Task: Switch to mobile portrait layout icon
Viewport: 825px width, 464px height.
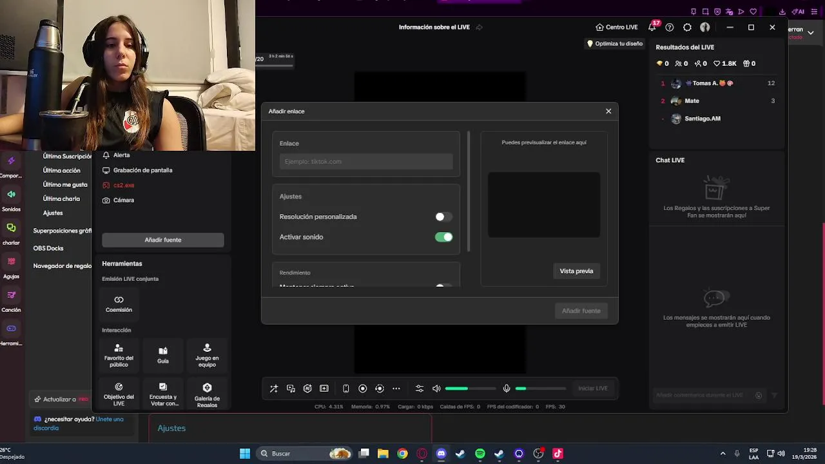Action: pyautogui.click(x=346, y=389)
